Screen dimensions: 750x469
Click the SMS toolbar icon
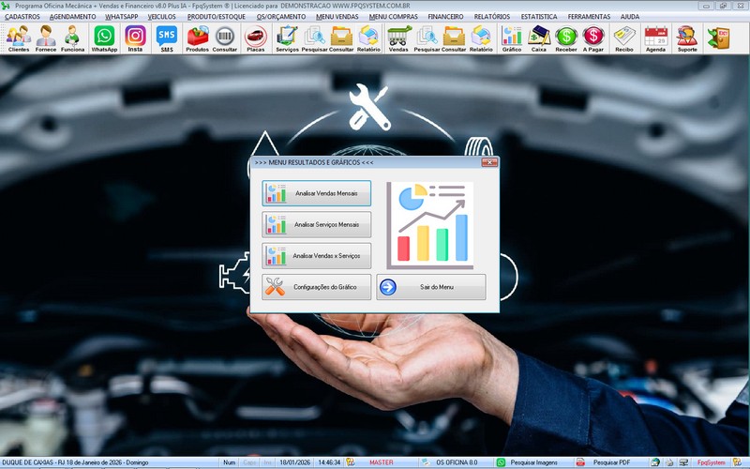coord(167,38)
